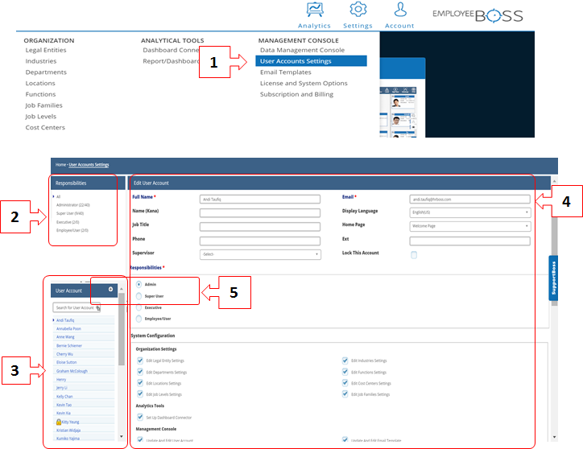Select the Admin radio button

click(x=139, y=284)
